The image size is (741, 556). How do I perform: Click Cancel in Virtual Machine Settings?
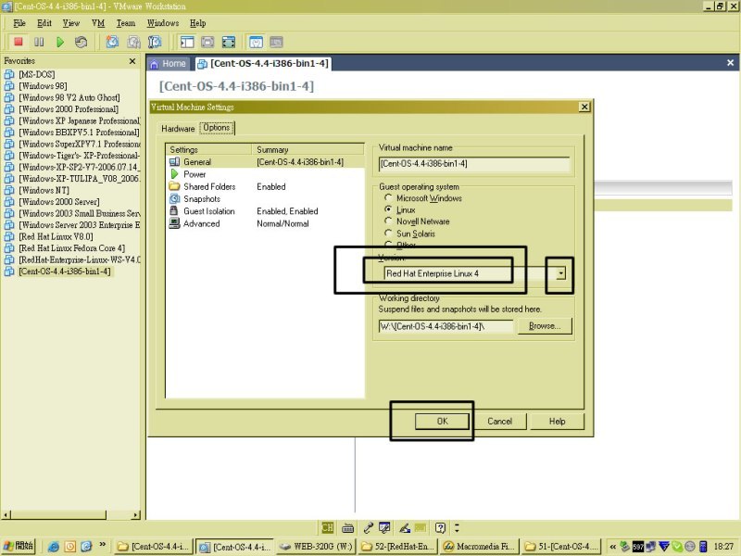pos(500,422)
